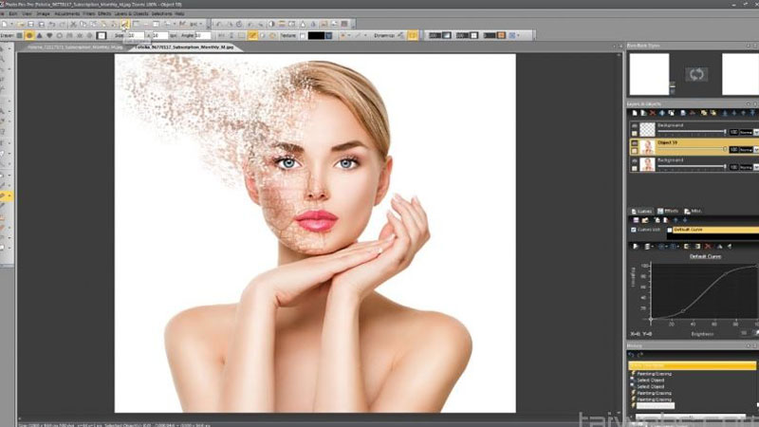The image size is (759, 427).
Task: Toggle the Curves list checkbox
Action: tap(633, 230)
